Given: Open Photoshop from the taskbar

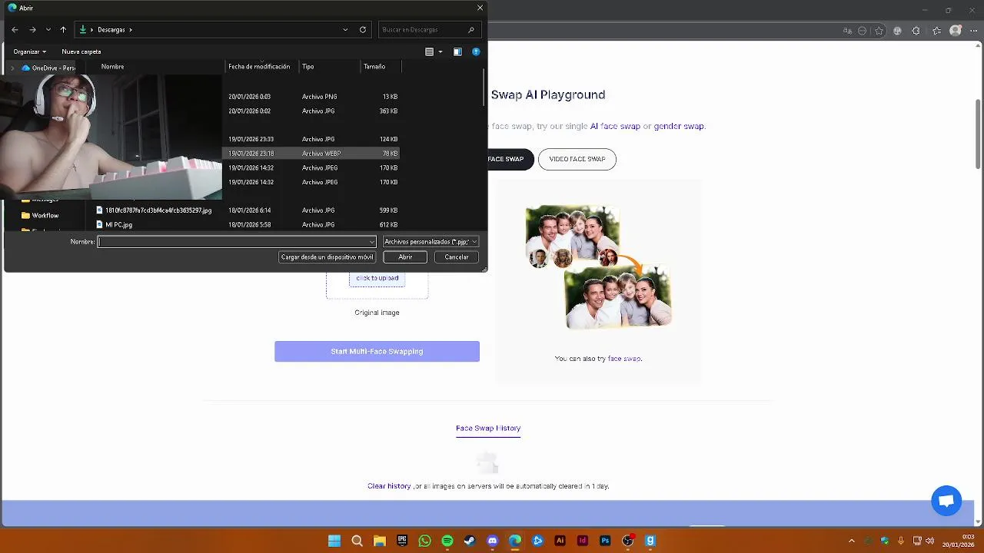Looking at the screenshot, I should (x=605, y=541).
